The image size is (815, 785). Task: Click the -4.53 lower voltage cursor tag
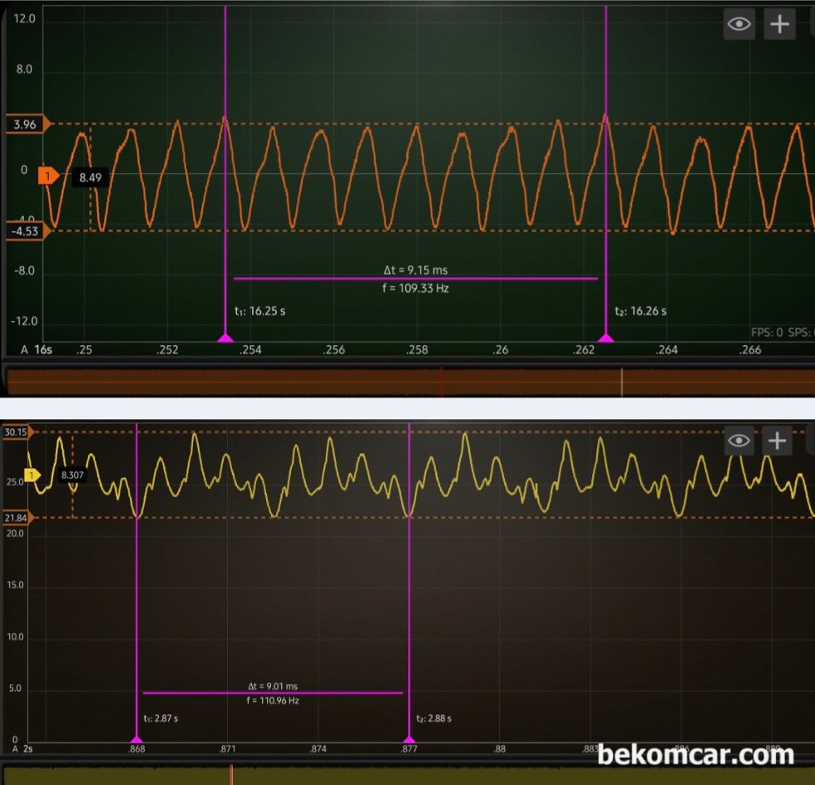(x=27, y=231)
